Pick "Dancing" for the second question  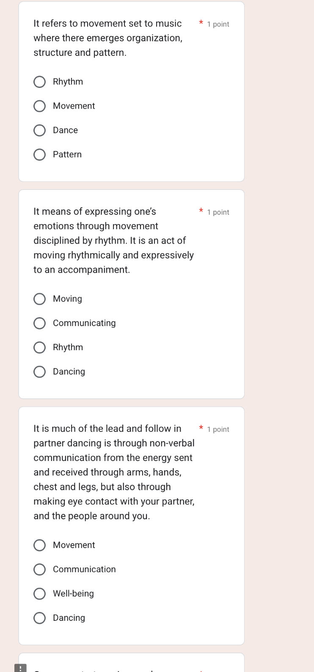pos(39,371)
